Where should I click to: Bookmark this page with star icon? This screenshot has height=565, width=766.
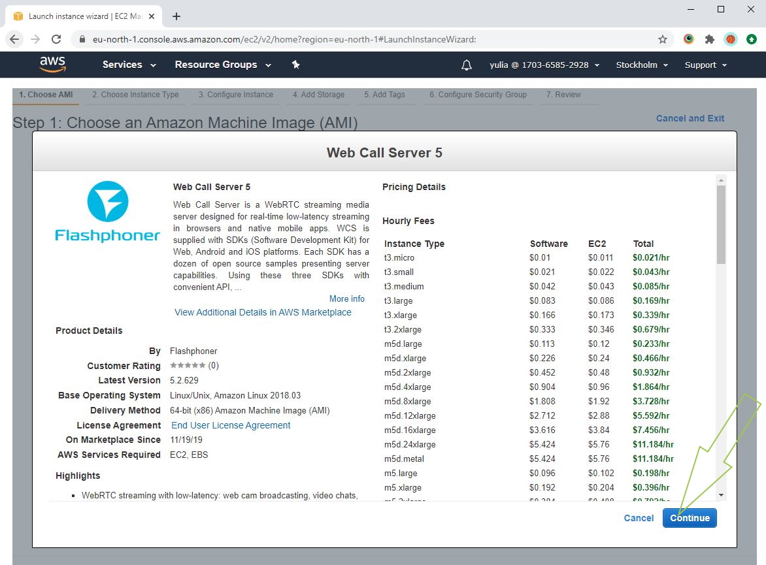[x=663, y=39]
